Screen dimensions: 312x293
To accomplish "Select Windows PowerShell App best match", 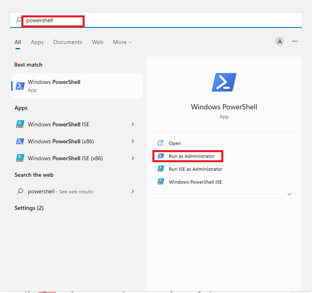I will pos(77,86).
